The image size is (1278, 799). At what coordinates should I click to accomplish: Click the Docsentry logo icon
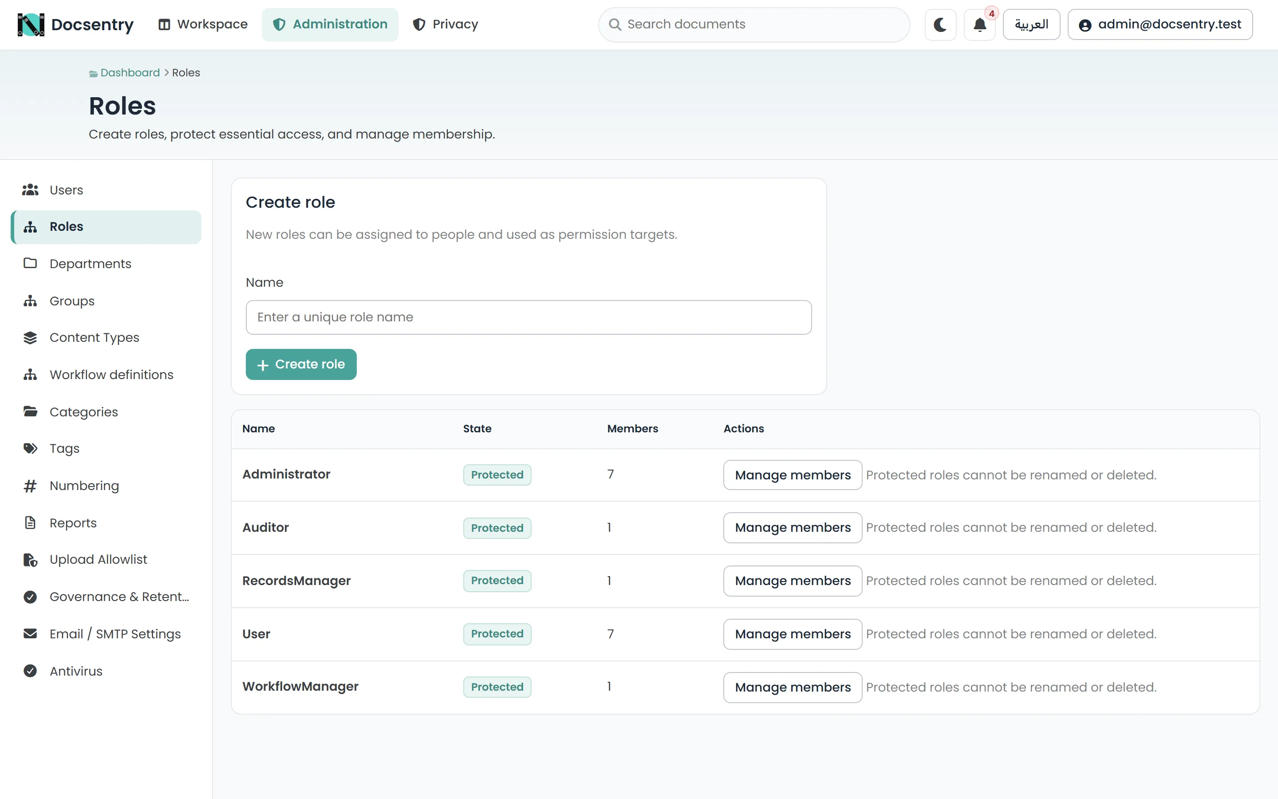(31, 24)
